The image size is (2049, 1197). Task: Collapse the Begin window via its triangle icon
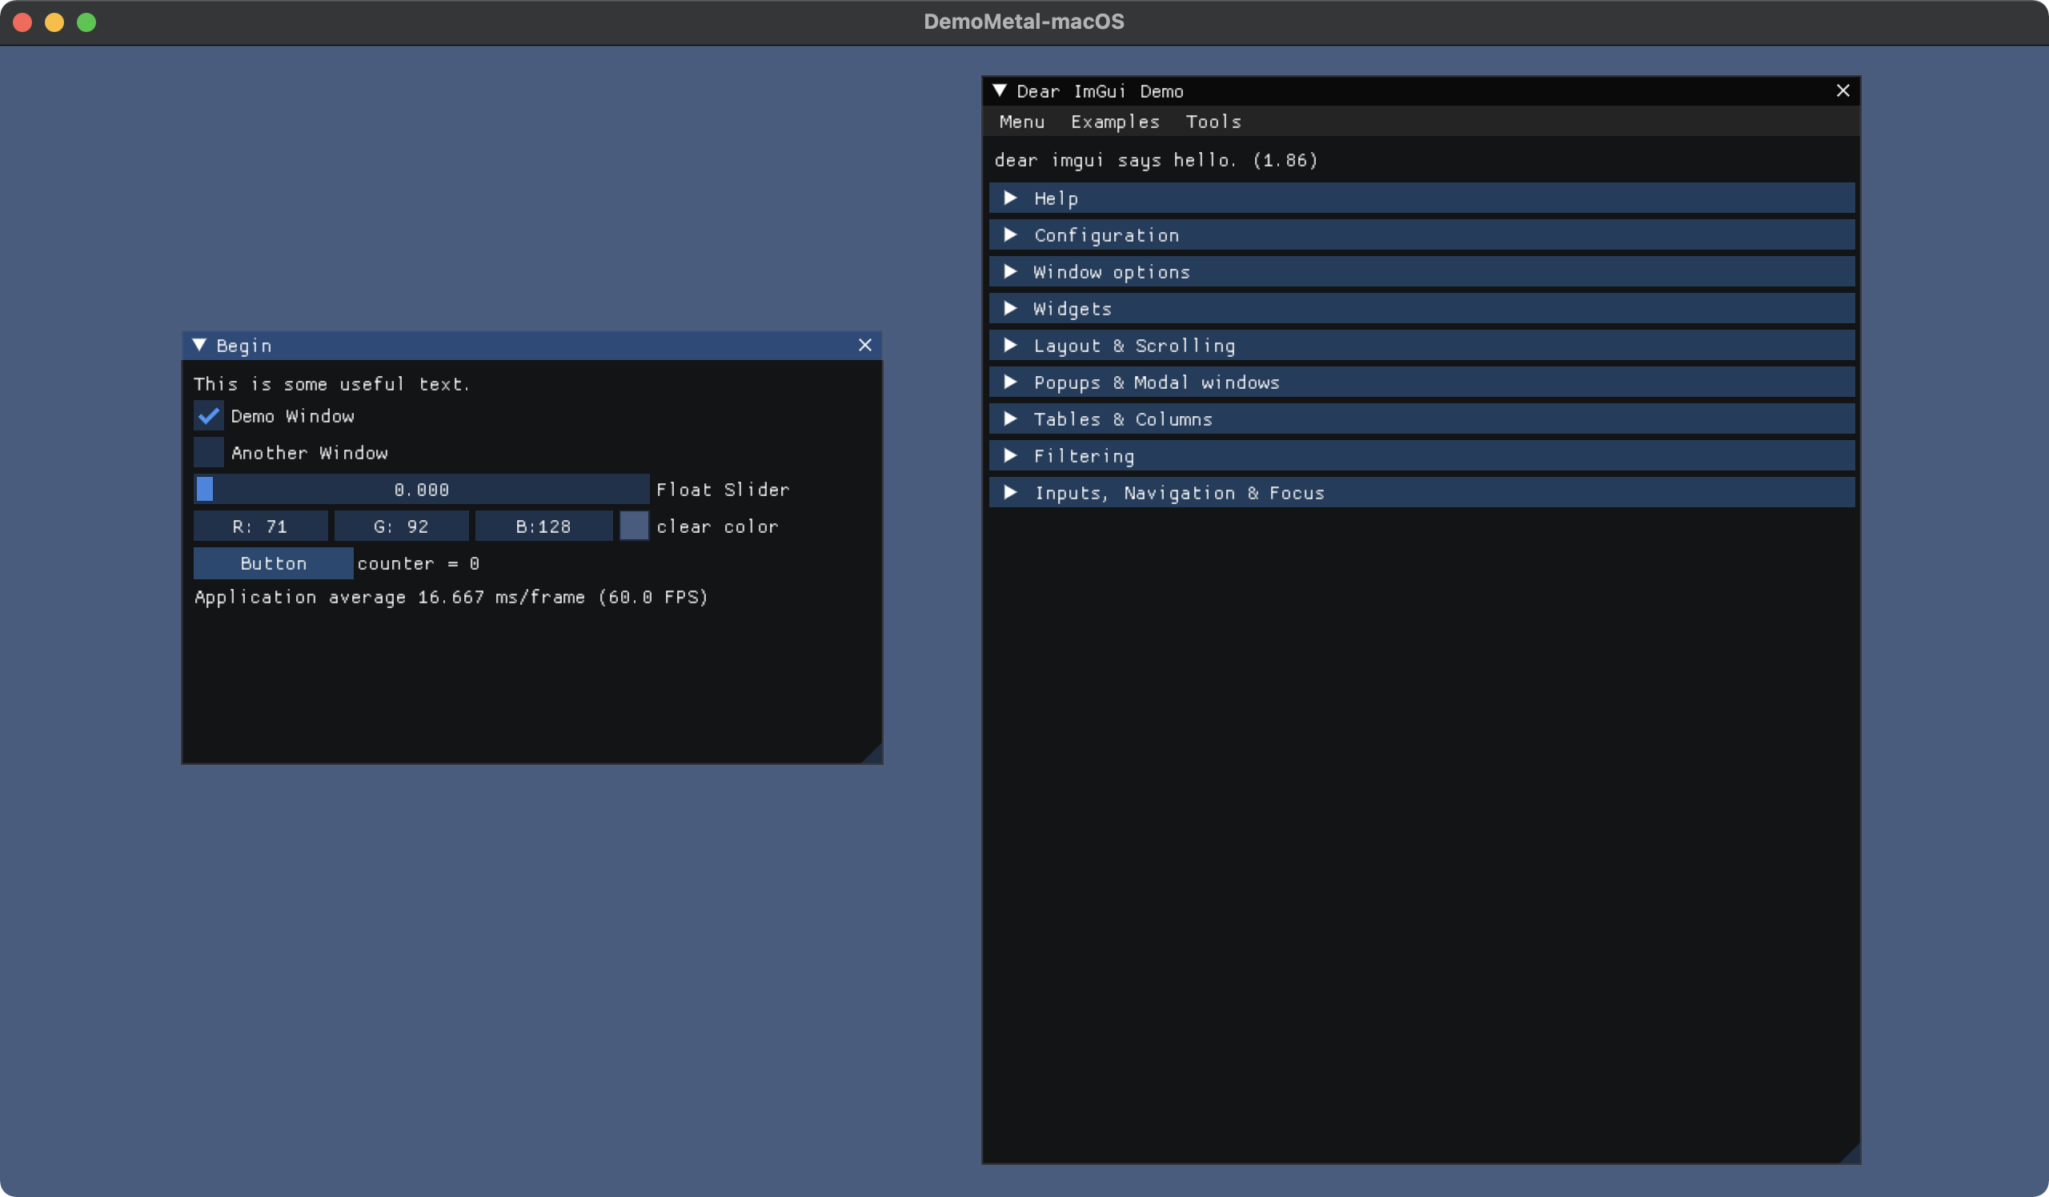199,346
